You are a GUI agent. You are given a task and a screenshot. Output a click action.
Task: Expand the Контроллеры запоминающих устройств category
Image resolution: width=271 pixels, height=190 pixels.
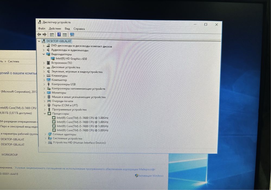point(44,88)
